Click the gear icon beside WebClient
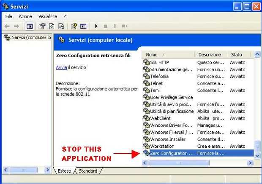 (x=146, y=118)
